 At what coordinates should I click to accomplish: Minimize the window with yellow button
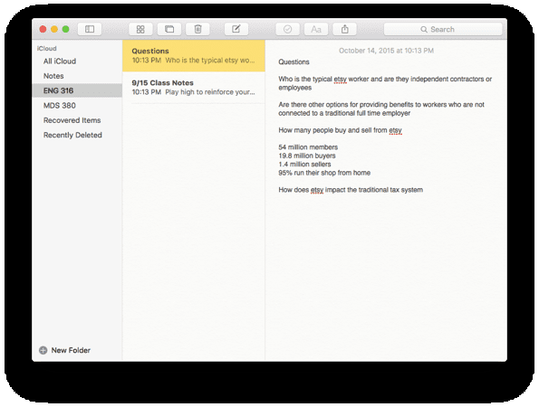tap(54, 29)
